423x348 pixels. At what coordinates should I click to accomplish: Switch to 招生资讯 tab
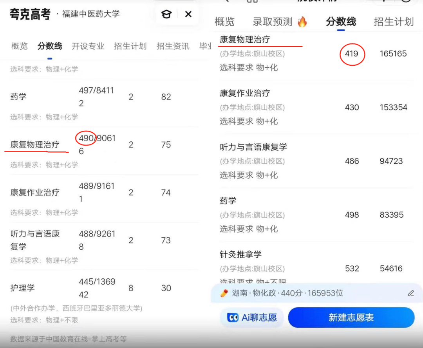click(173, 46)
